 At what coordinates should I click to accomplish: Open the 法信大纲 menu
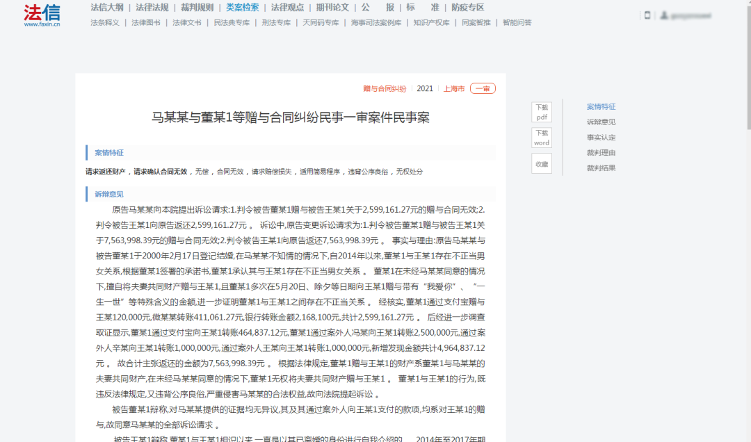(107, 7)
